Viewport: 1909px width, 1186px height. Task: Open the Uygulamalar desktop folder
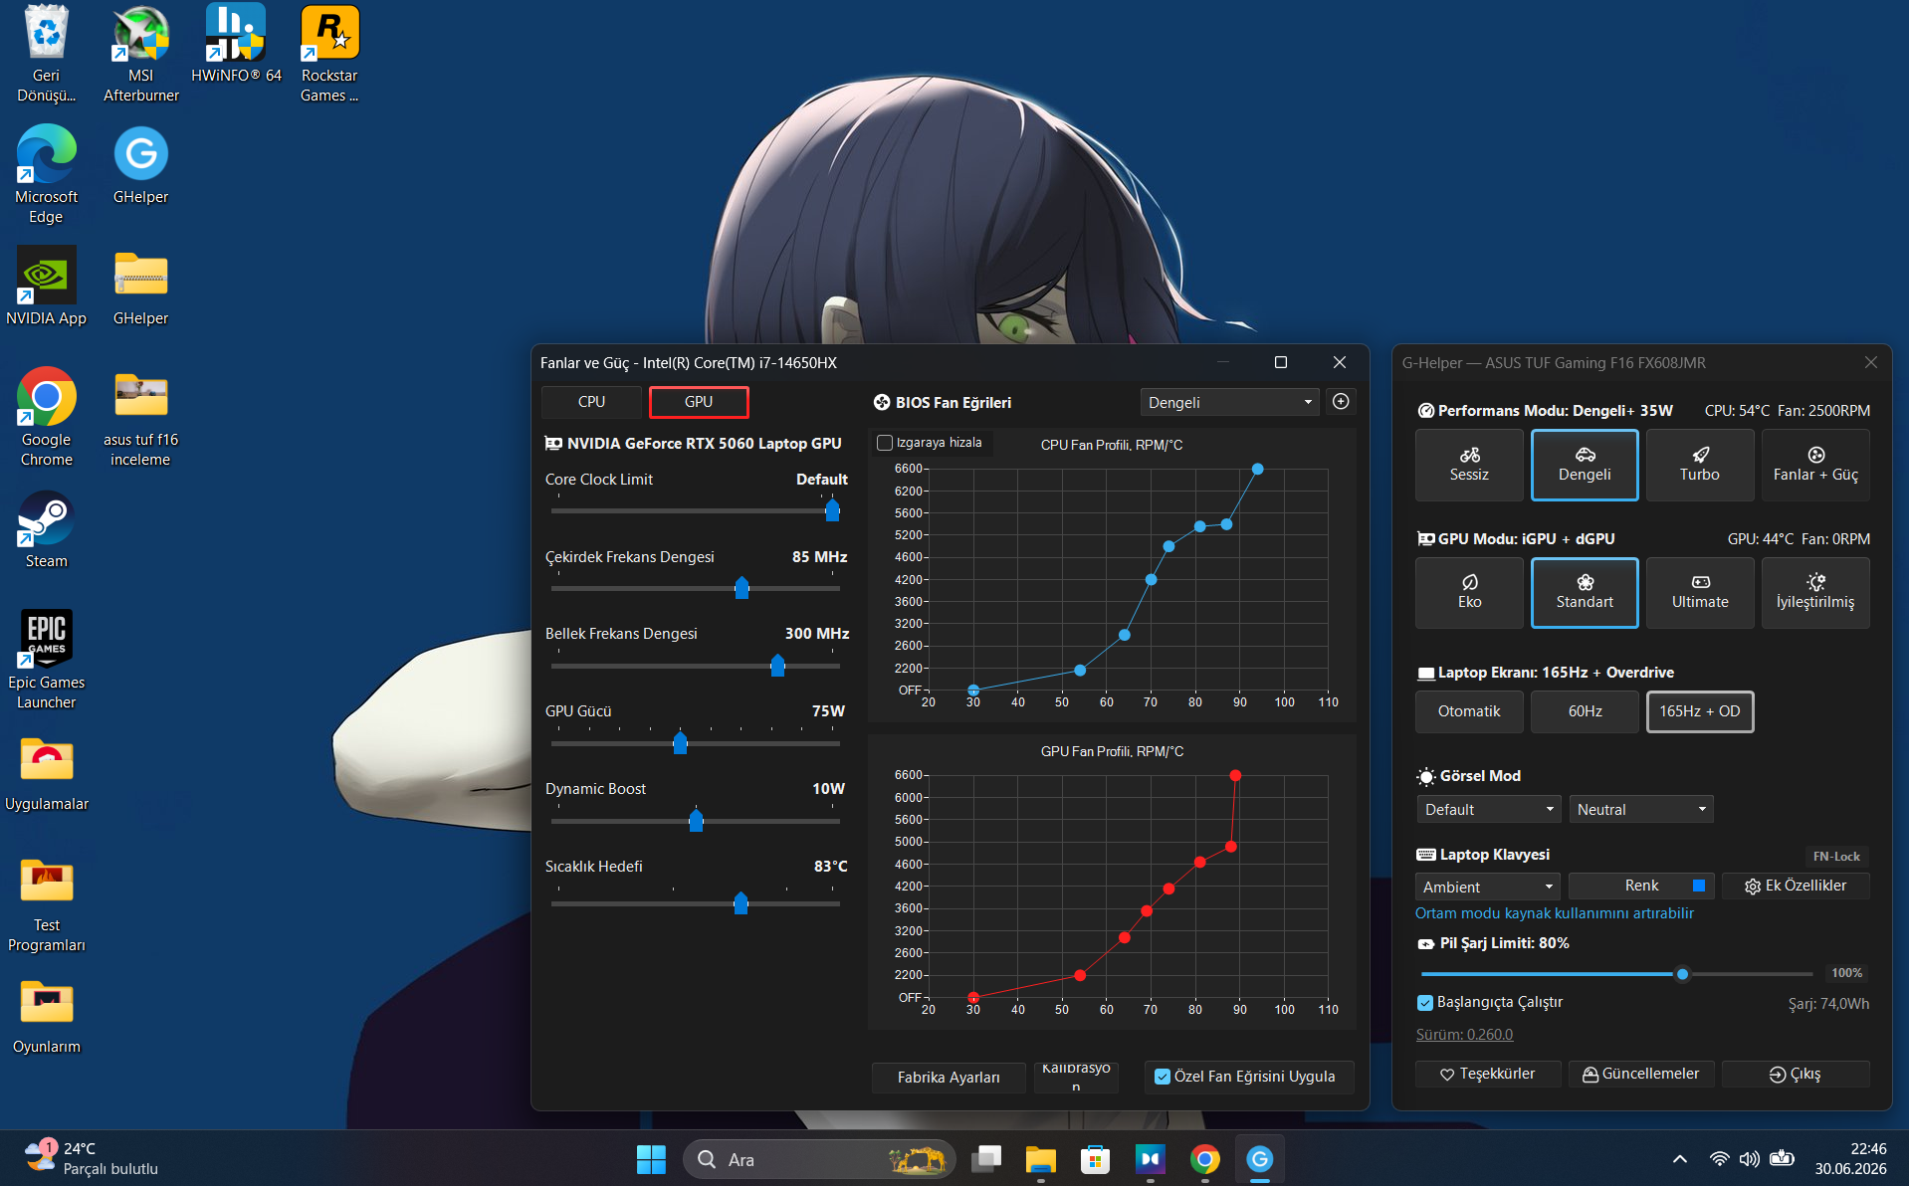47,773
